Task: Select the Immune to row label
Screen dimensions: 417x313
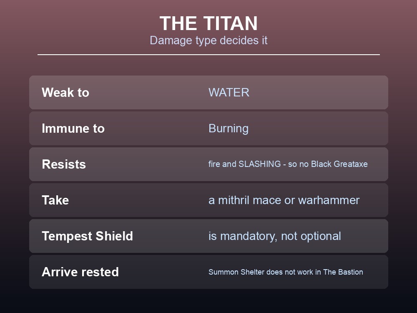Action: coord(73,128)
